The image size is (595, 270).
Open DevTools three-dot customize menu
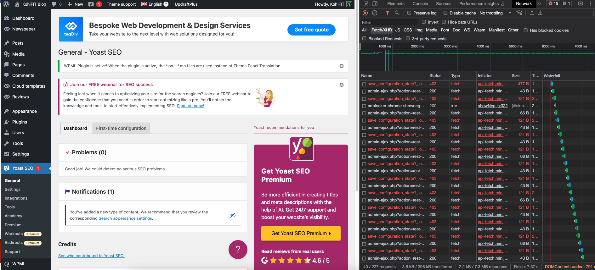[590, 4]
